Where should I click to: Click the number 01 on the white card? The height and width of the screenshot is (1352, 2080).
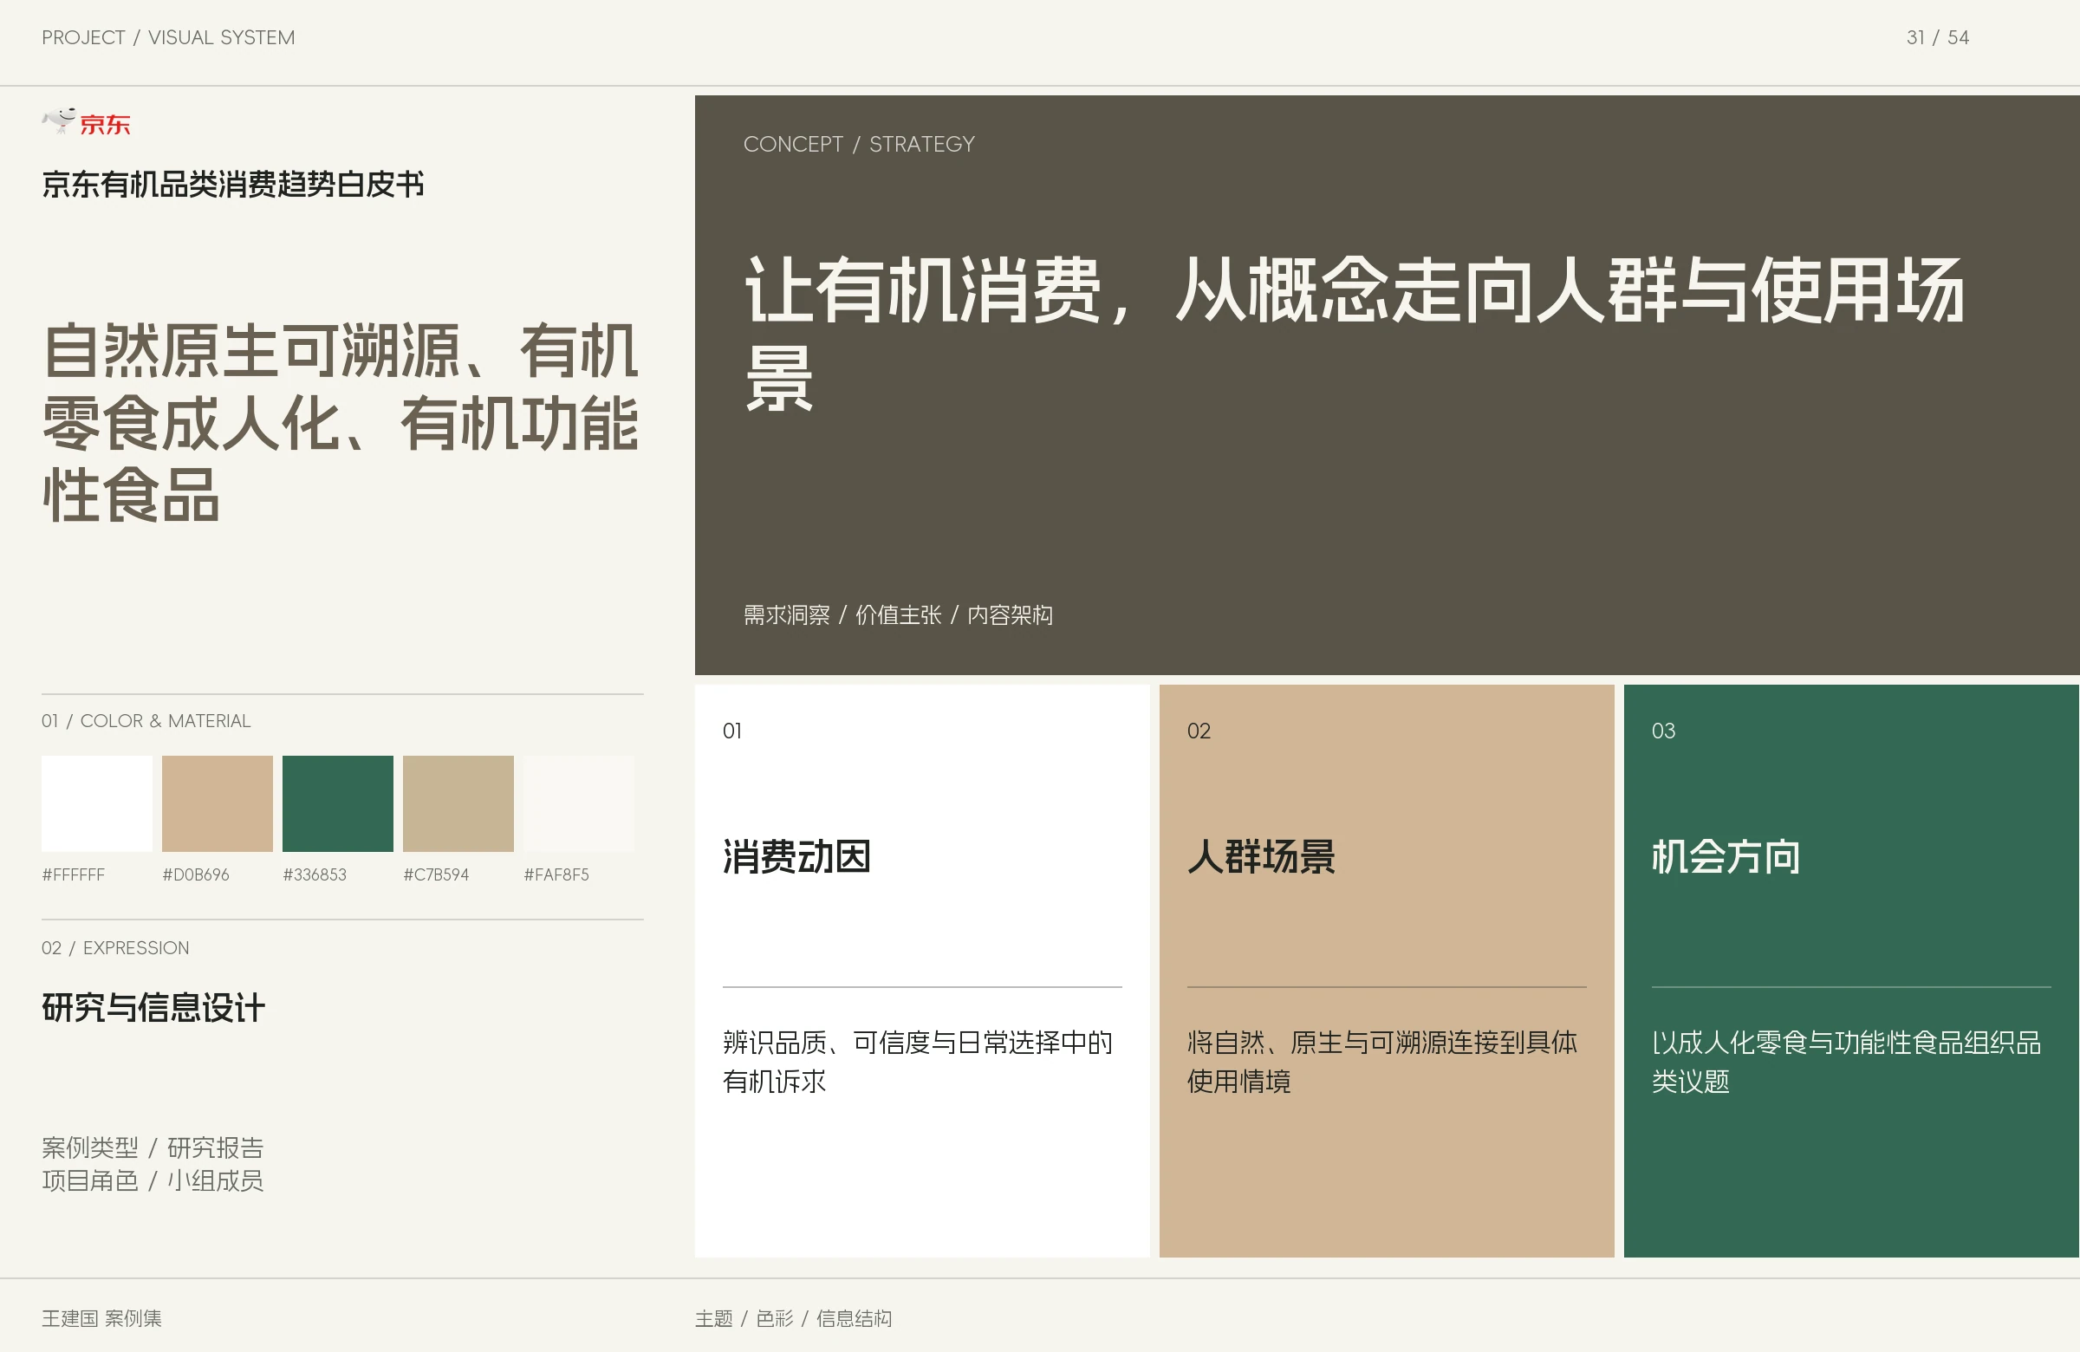point(732,731)
